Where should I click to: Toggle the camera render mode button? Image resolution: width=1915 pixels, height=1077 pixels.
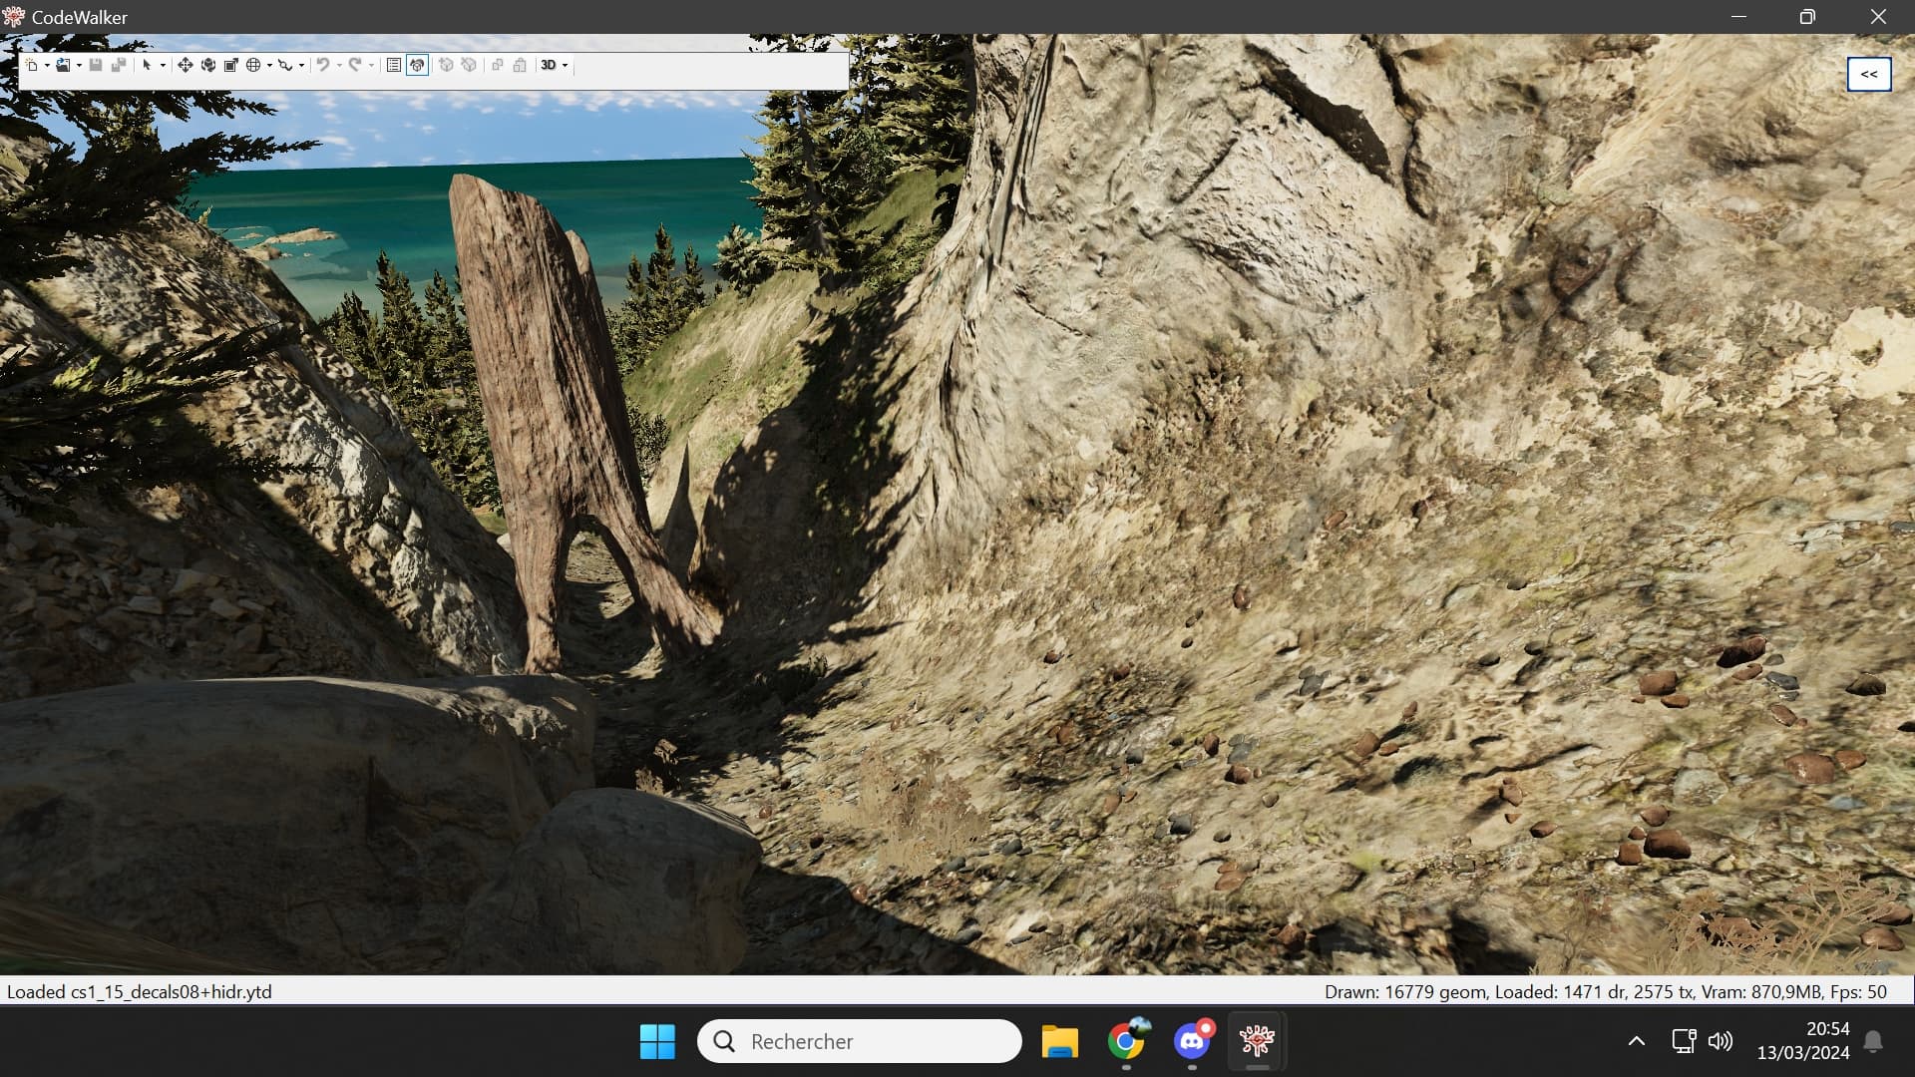tap(417, 66)
